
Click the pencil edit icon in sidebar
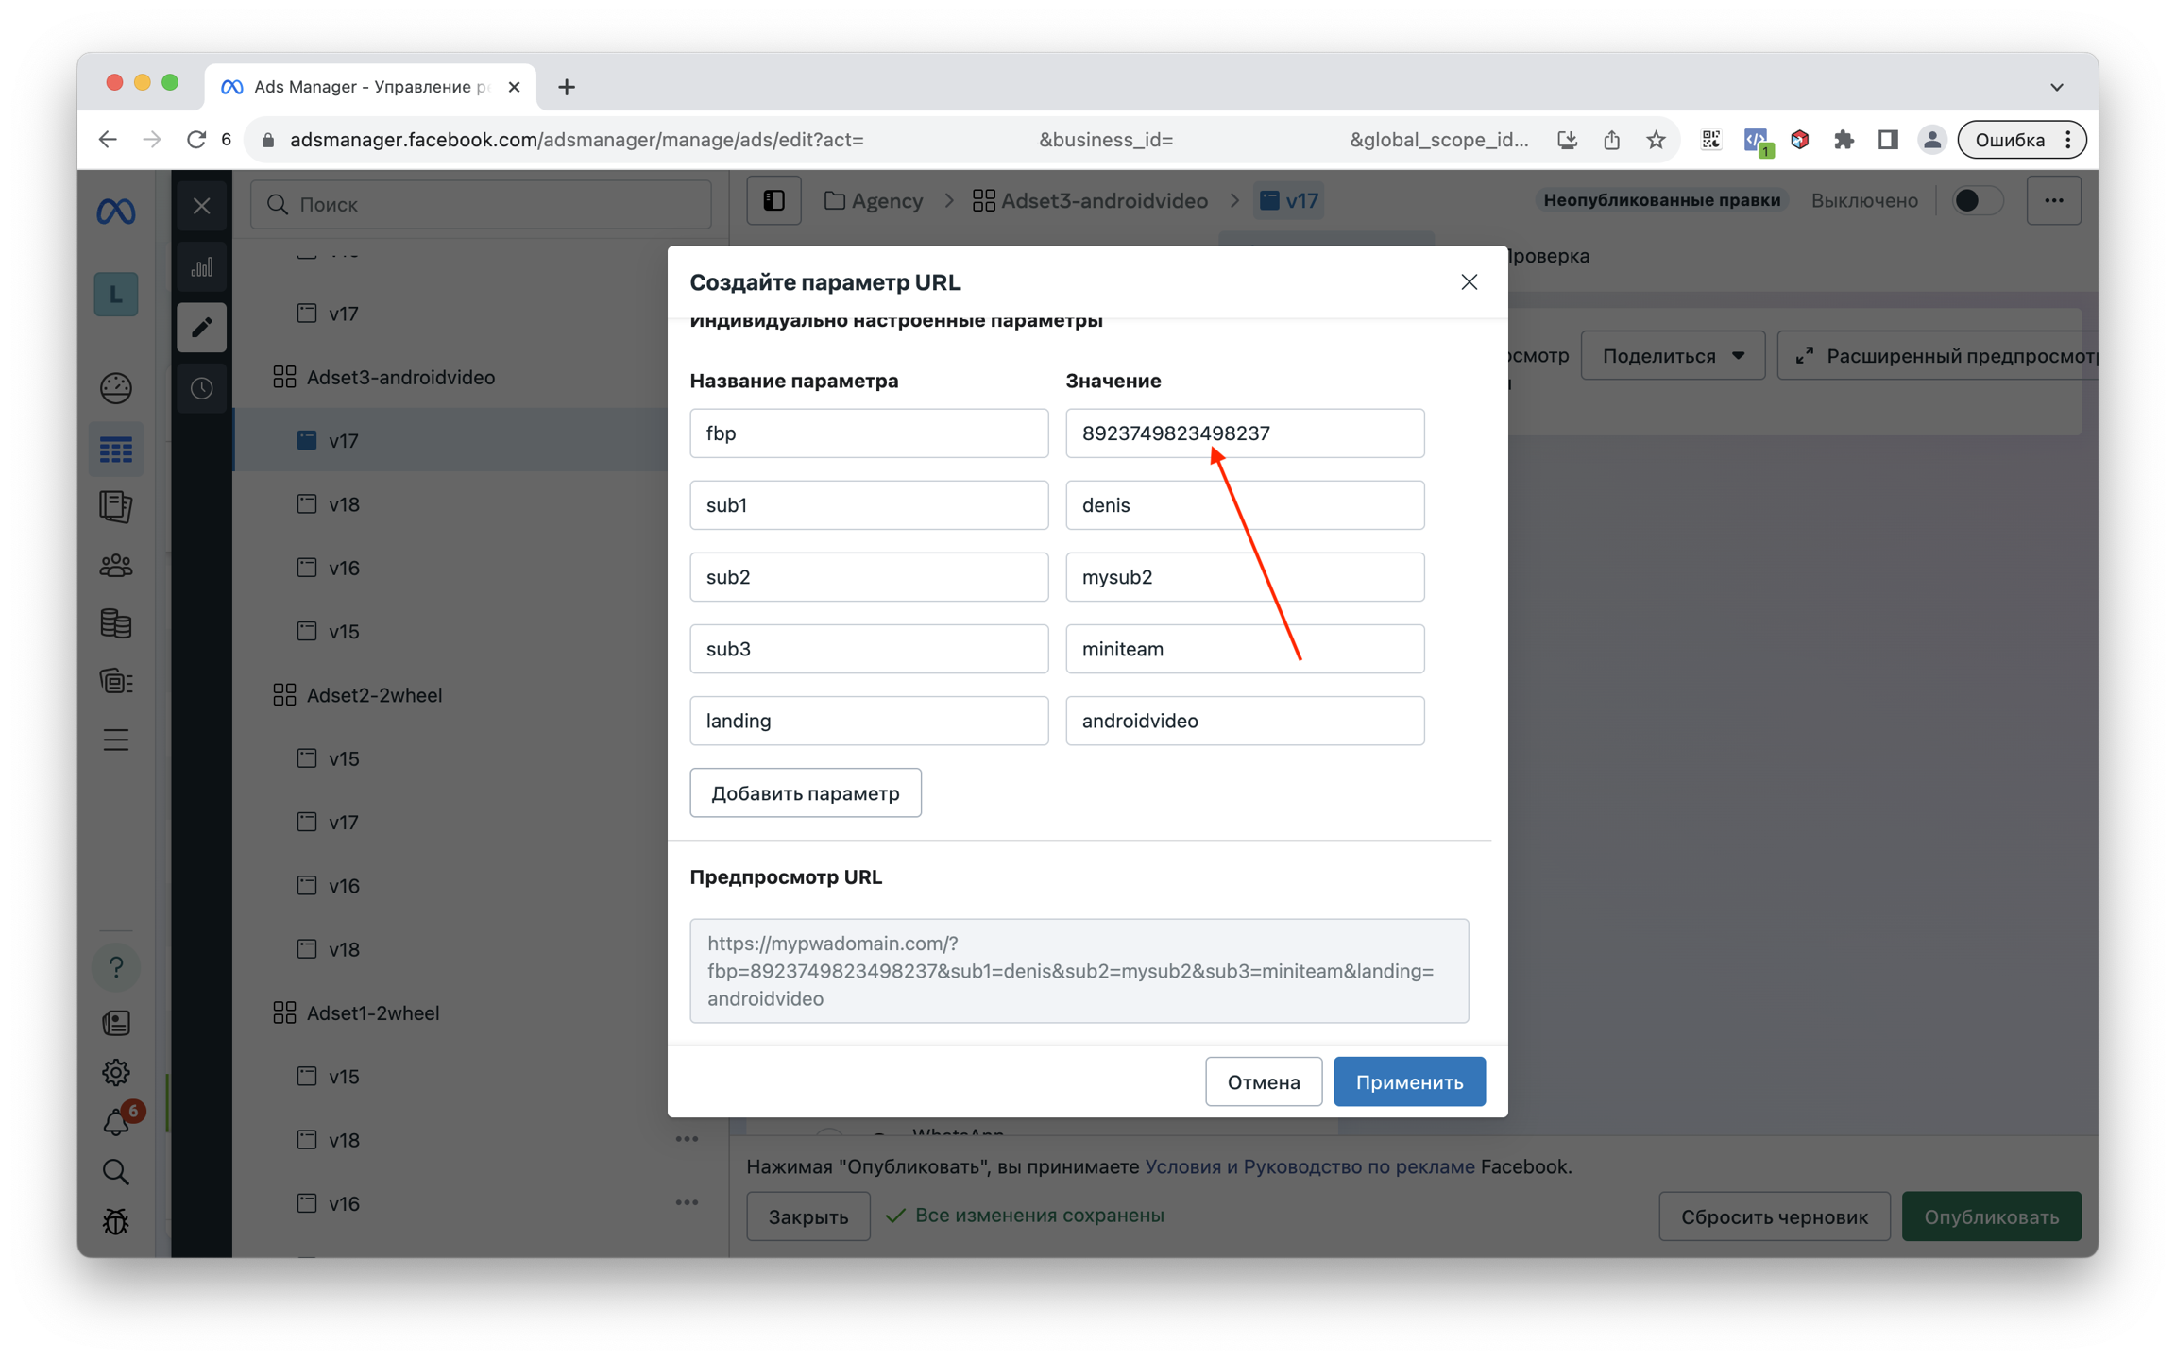click(x=201, y=328)
